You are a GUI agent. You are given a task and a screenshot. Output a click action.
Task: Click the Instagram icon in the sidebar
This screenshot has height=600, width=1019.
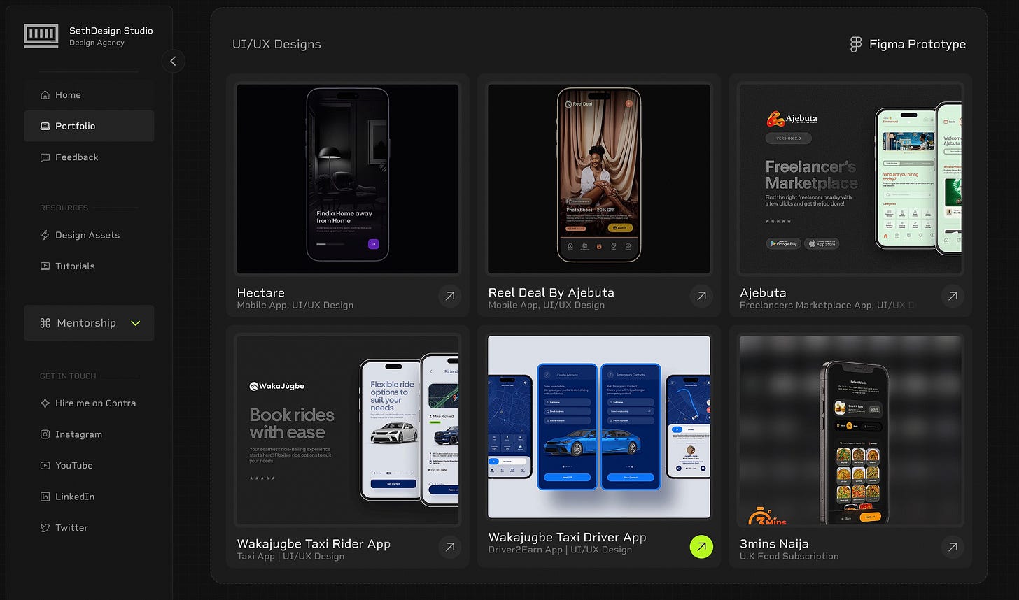pyautogui.click(x=45, y=434)
